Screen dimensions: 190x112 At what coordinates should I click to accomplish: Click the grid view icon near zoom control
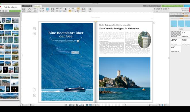click(159, 105)
